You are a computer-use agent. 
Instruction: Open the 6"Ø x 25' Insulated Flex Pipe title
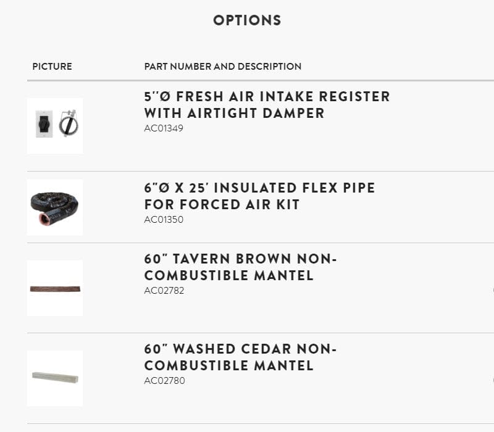pyautogui.click(x=259, y=196)
